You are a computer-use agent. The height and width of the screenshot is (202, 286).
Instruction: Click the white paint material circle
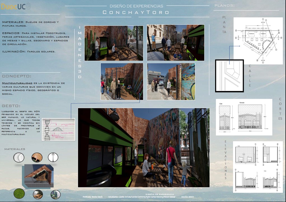(x=19, y=157)
